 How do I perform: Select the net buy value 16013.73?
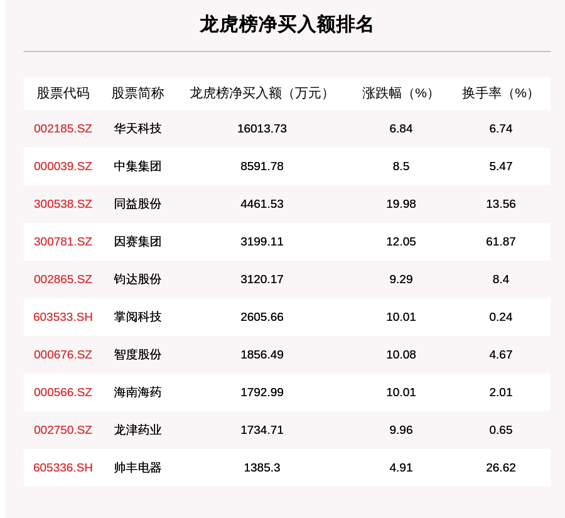point(262,129)
